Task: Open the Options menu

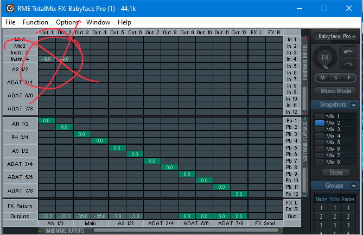Action: (67, 22)
